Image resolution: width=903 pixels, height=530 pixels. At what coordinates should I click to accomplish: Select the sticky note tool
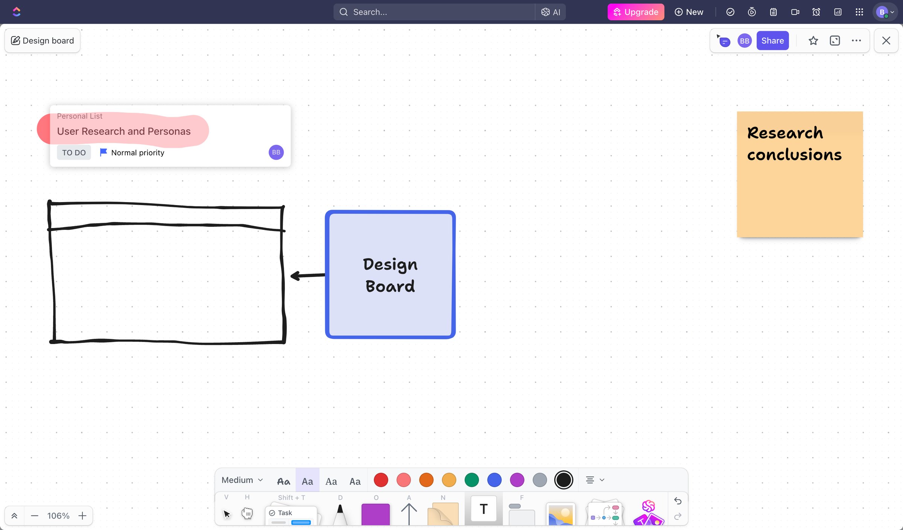443,514
